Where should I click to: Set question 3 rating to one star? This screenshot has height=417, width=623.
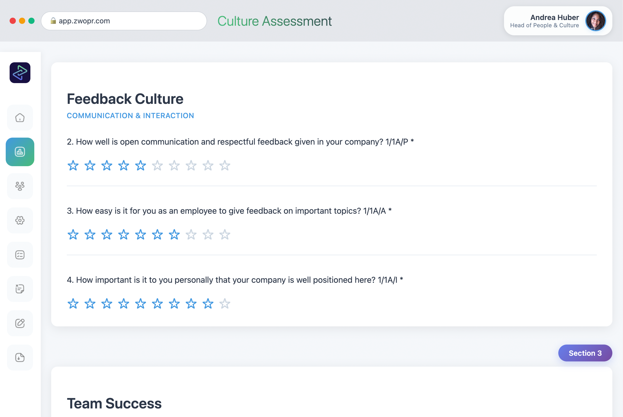pos(73,235)
